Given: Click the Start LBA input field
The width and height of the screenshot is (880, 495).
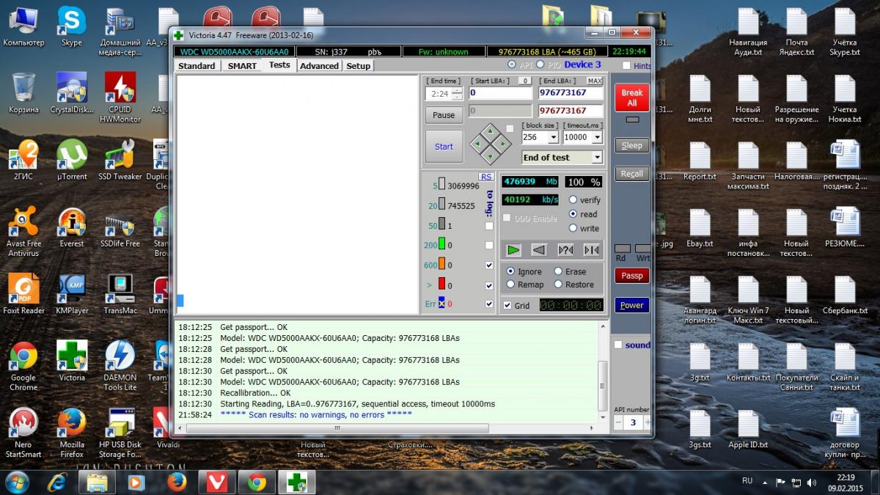Looking at the screenshot, I should point(500,93).
